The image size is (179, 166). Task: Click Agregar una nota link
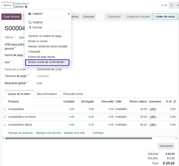74,133
